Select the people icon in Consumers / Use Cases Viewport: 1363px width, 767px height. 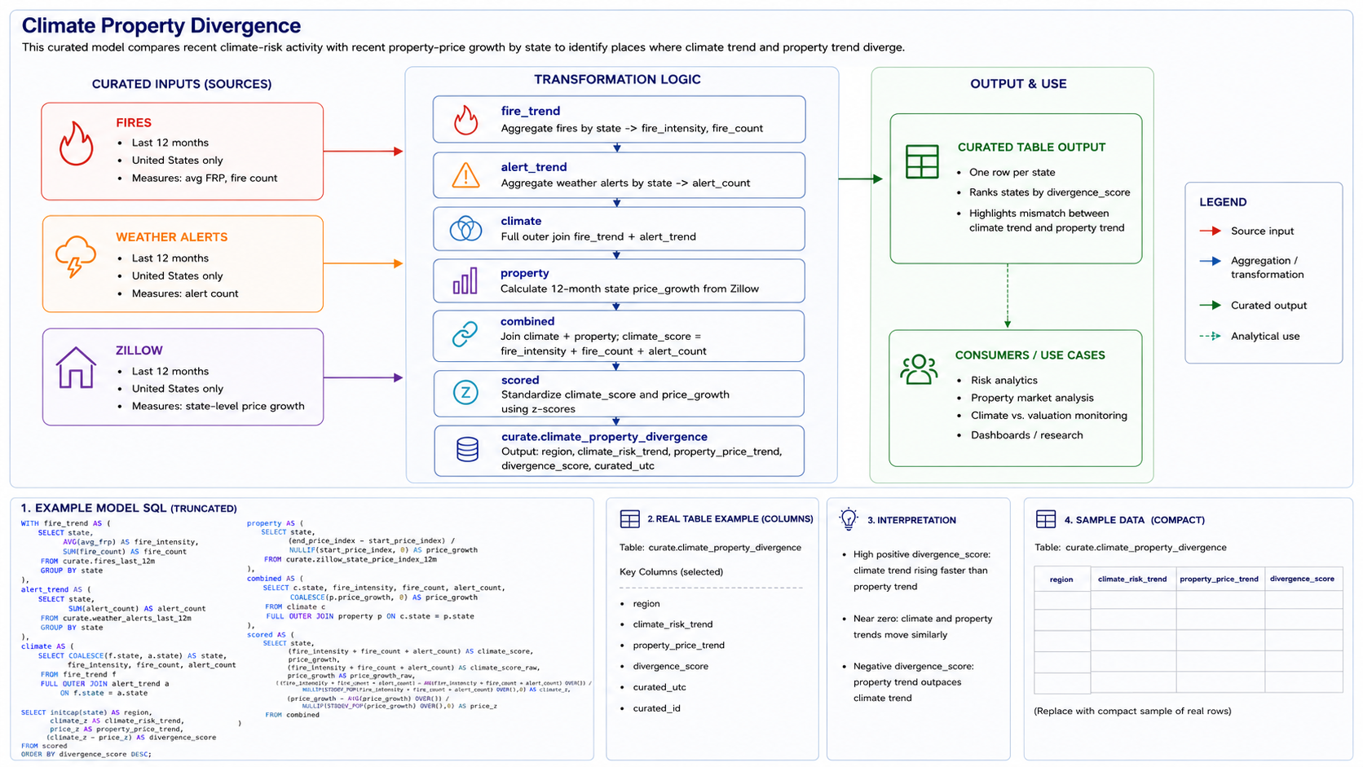click(x=919, y=369)
